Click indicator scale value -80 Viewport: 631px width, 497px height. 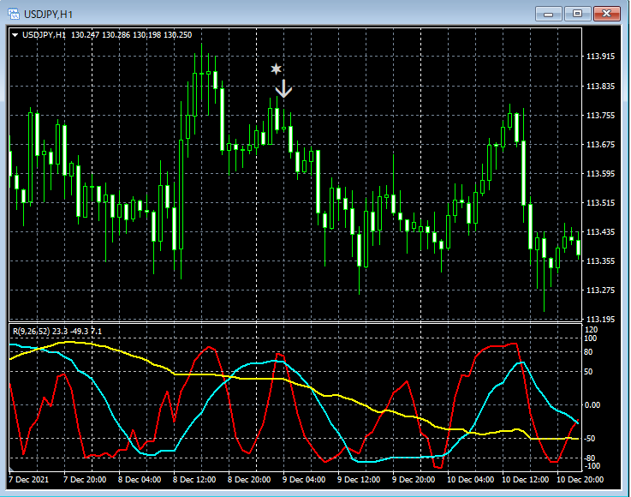coord(589,458)
